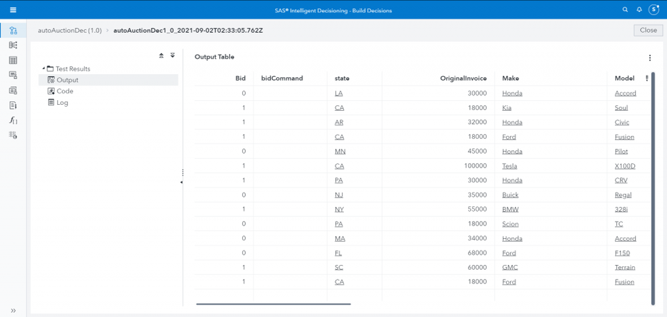Sort by the state column header

click(342, 78)
